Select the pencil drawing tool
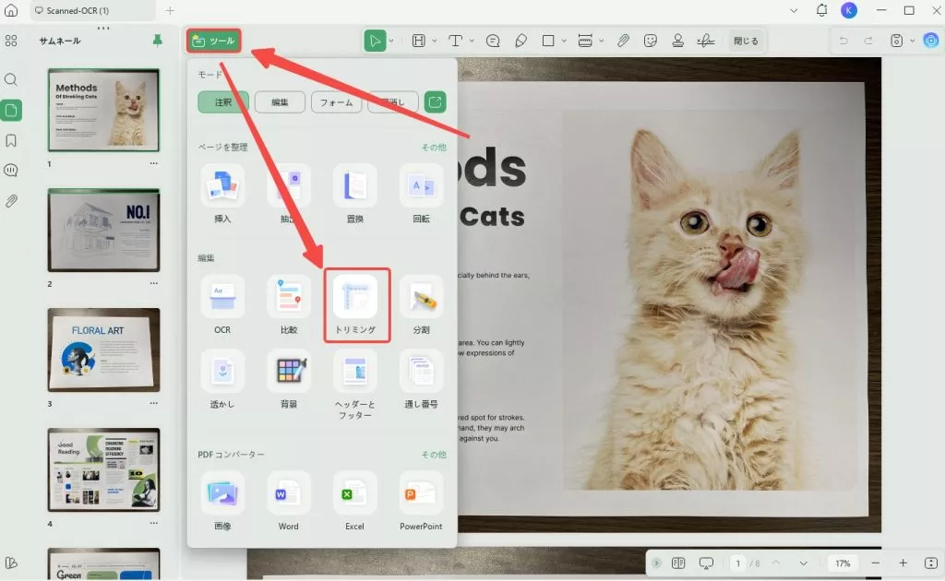Screen dimensions: 945x581 click(x=520, y=41)
